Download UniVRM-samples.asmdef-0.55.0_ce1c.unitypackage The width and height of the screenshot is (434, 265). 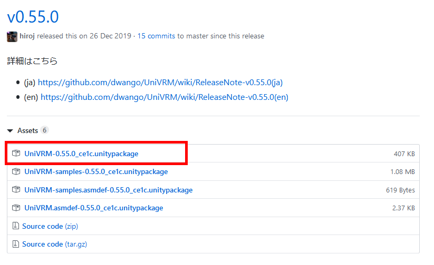109,190
